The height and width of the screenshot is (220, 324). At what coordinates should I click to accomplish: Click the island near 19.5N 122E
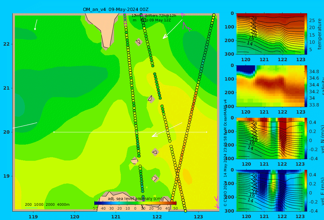coord(155,152)
